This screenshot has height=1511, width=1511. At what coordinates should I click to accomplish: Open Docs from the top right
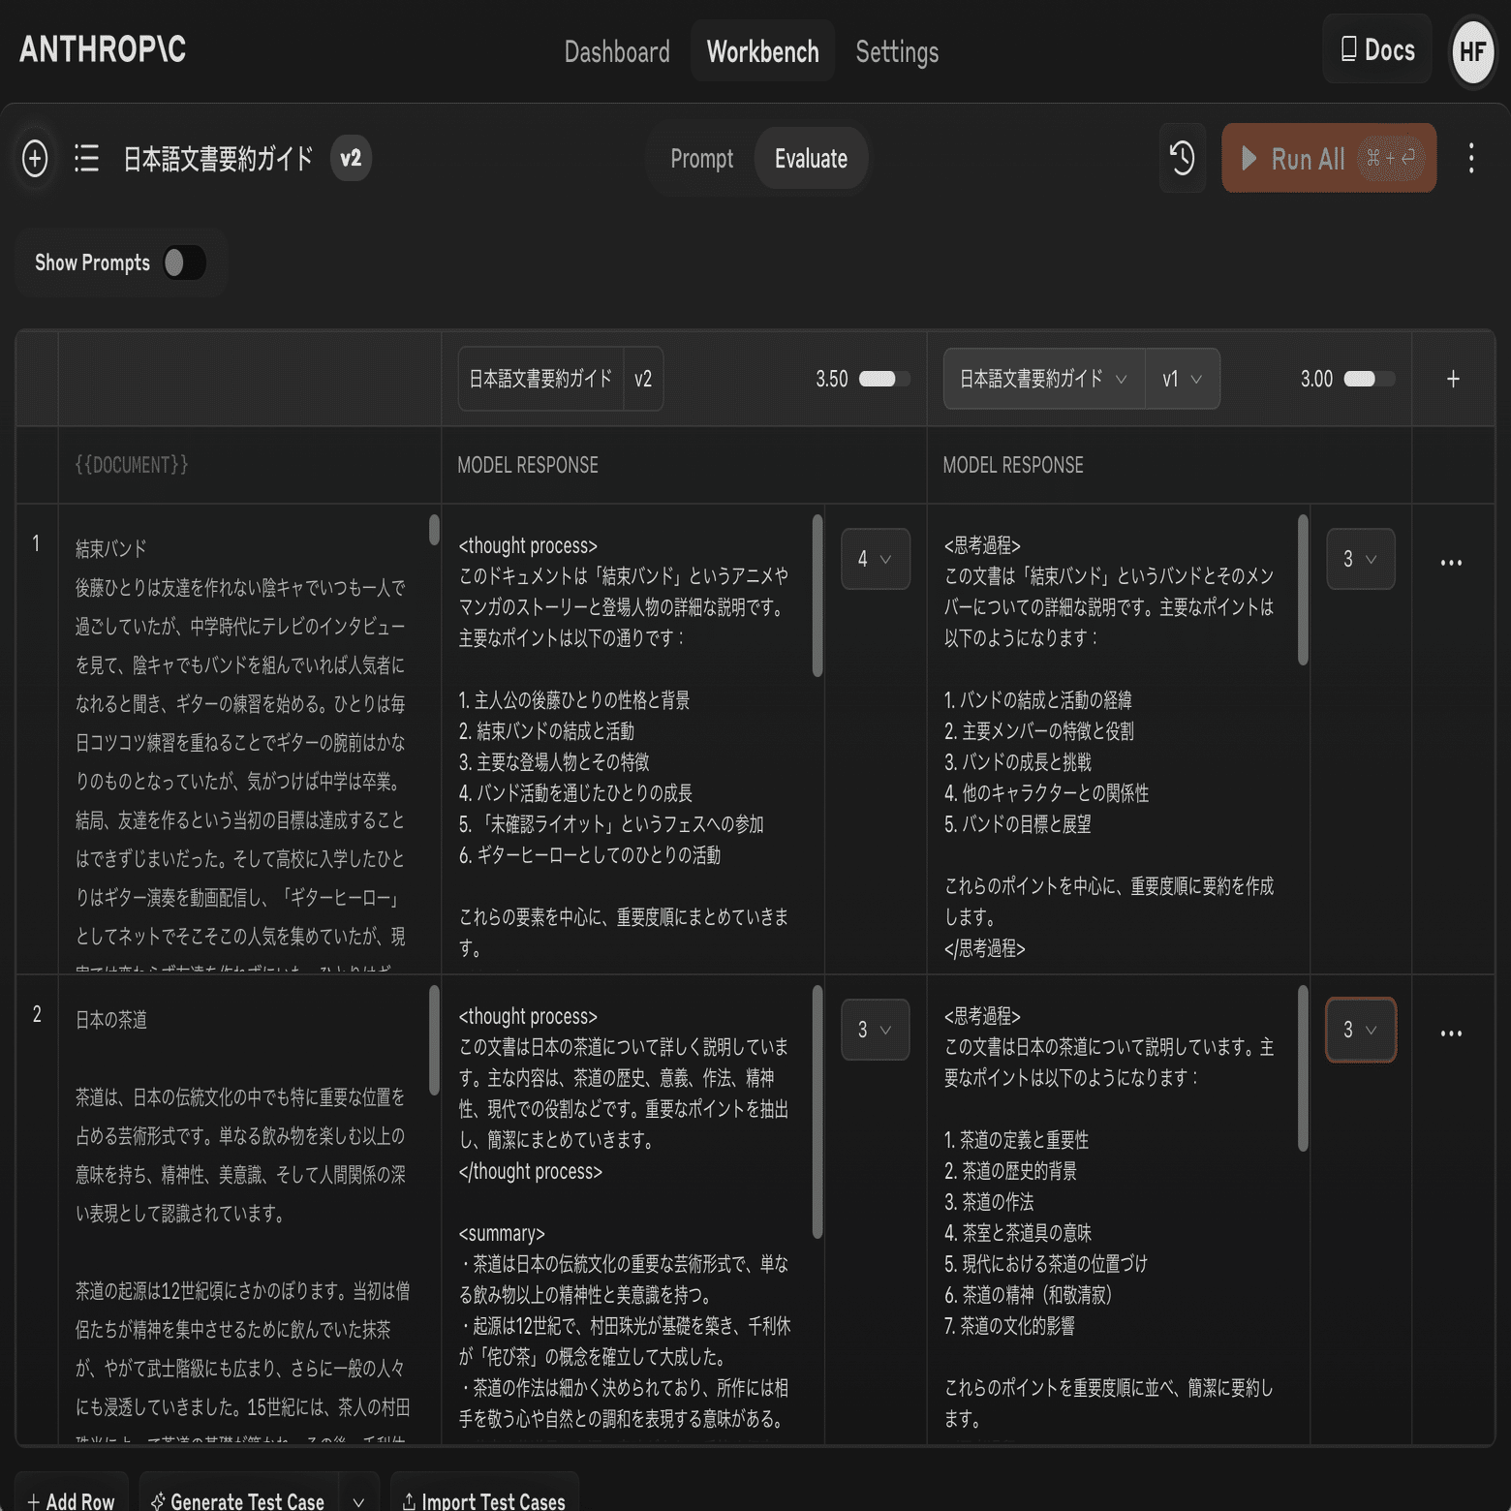[1376, 49]
